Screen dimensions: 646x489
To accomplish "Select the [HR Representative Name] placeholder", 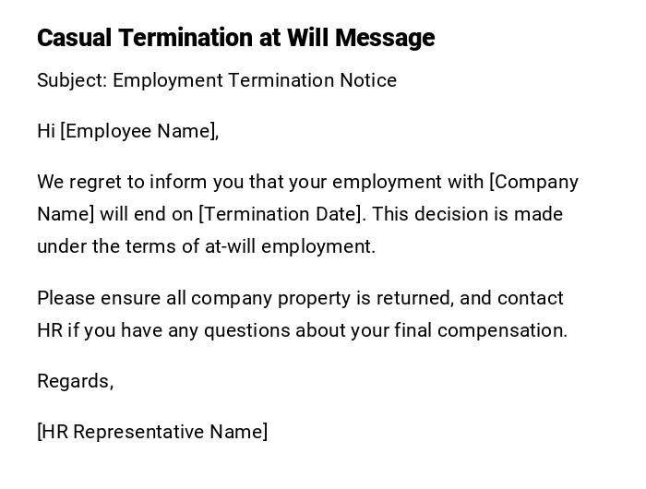I will [152, 432].
